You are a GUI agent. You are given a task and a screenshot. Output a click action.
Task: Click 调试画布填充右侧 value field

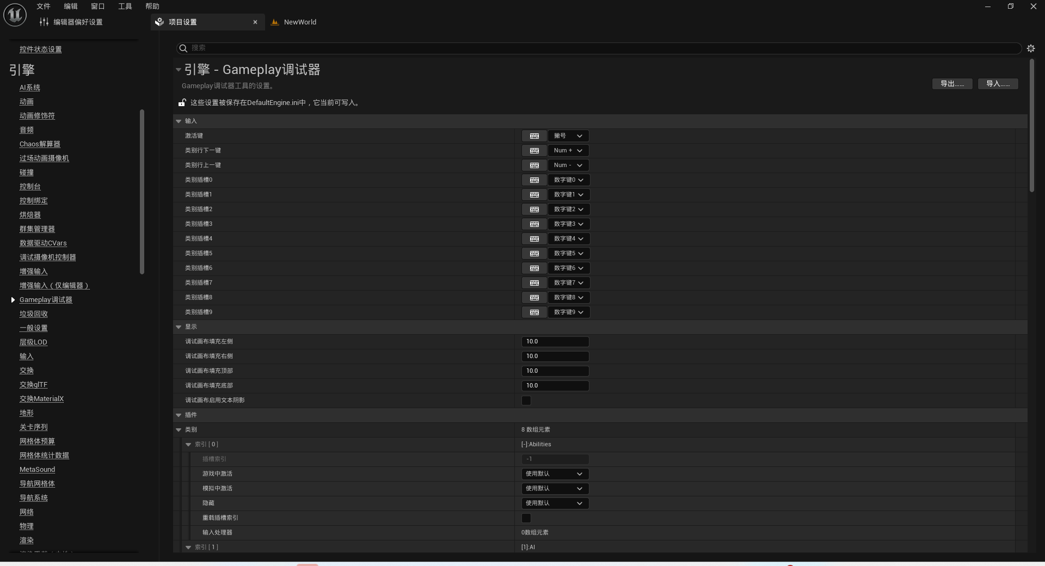point(555,356)
